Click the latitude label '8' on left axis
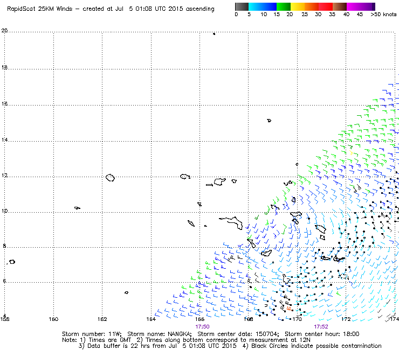 (4, 246)
